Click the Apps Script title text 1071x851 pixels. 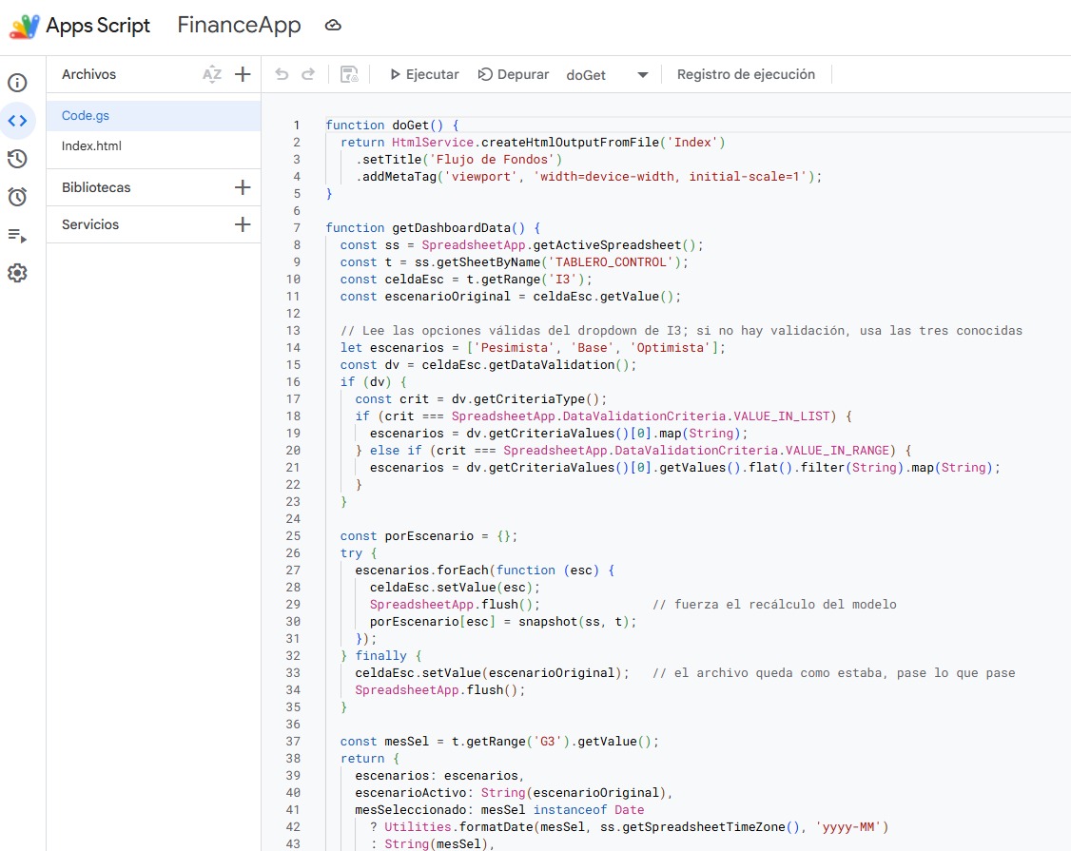pyautogui.click(x=98, y=26)
